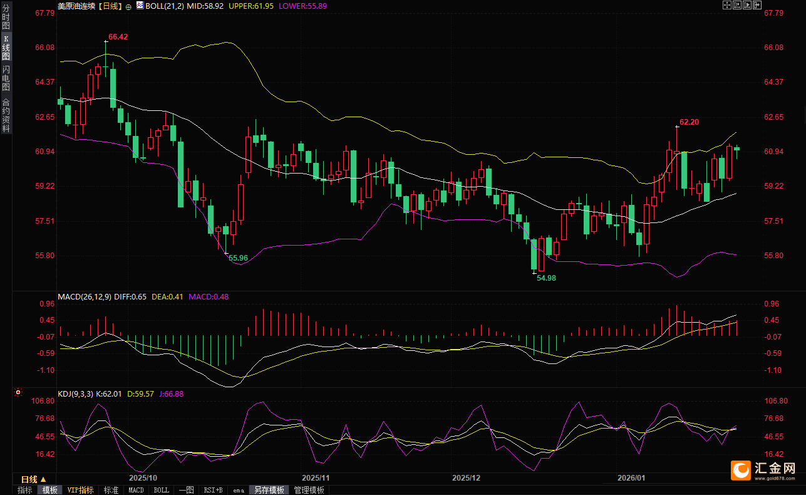Viewport: 806px width, 495px height.
Task: Click the chart zoom-to-start icon
Action: point(737,6)
